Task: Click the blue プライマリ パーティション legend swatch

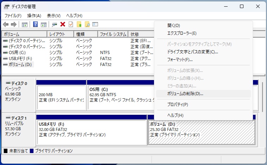Action: click(31, 151)
